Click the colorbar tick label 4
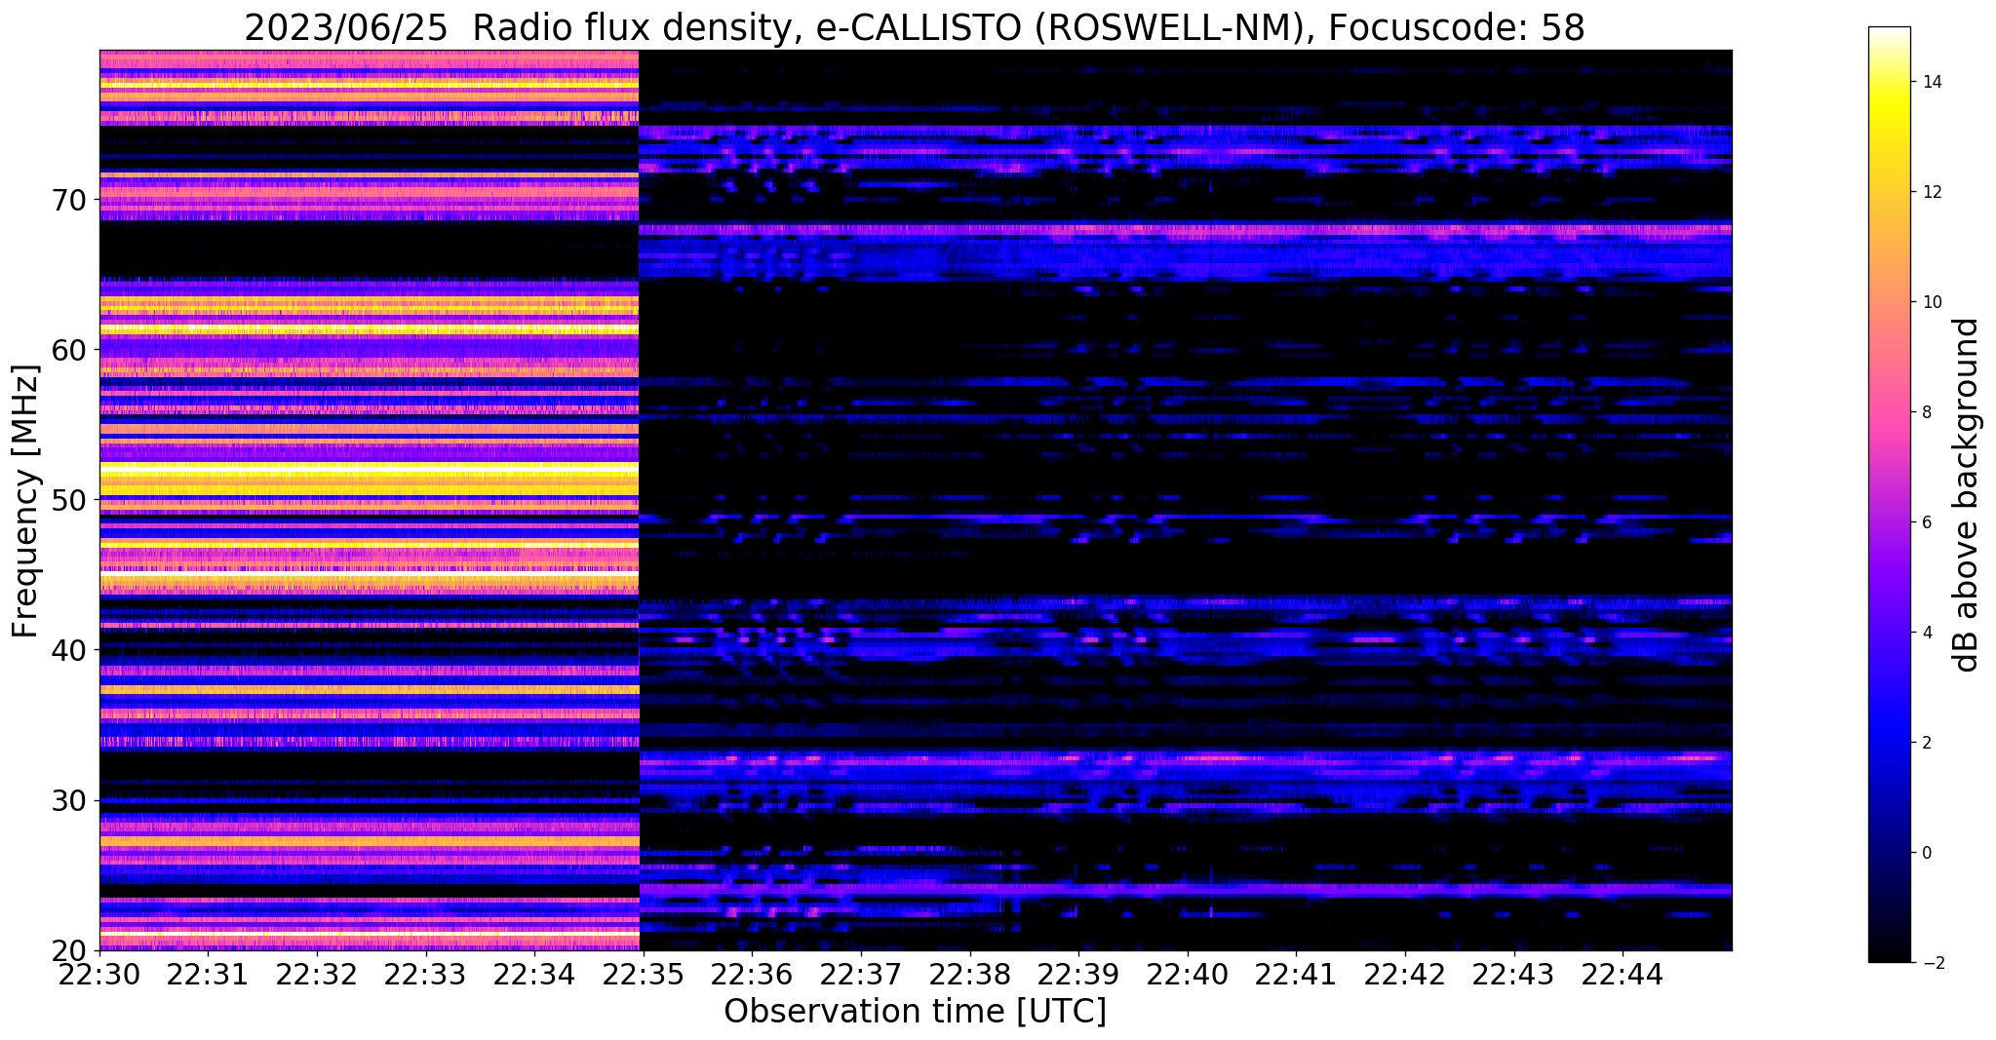Viewport: 1996px width, 1040px height. tap(1926, 633)
